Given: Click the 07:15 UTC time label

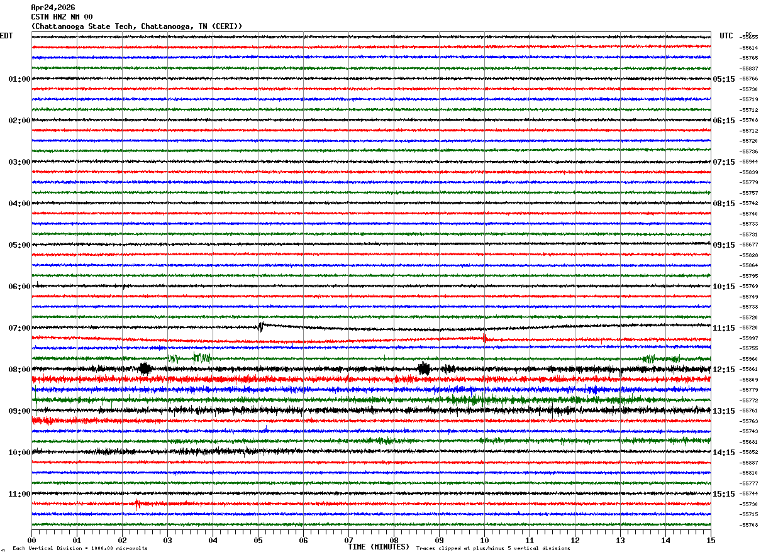Looking at the screenshot, I should click(724, 162).
